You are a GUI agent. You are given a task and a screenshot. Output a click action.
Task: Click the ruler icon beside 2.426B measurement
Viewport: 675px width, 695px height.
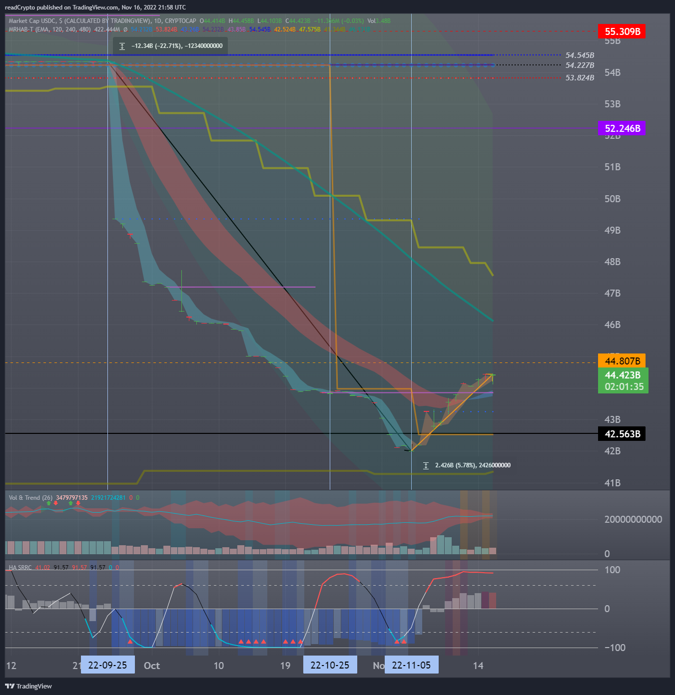click(426, 465)
